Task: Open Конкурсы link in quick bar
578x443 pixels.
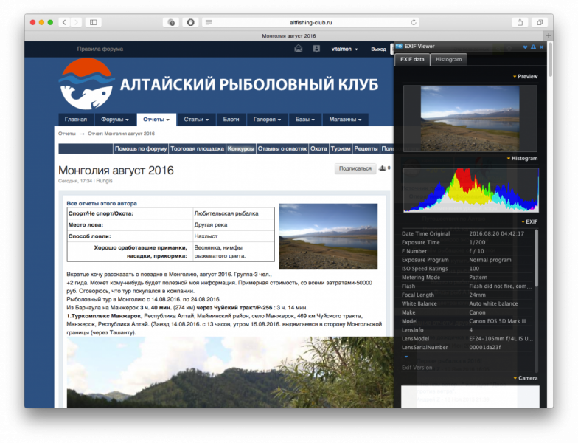Action: click(240, 149)
